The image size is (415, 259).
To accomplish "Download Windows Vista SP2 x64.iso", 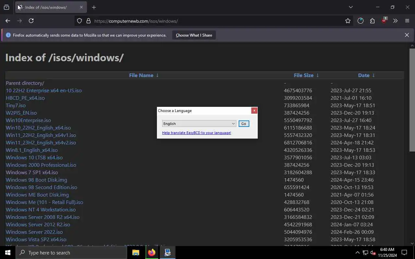I will pyautogui.click(x=36, y=239).
